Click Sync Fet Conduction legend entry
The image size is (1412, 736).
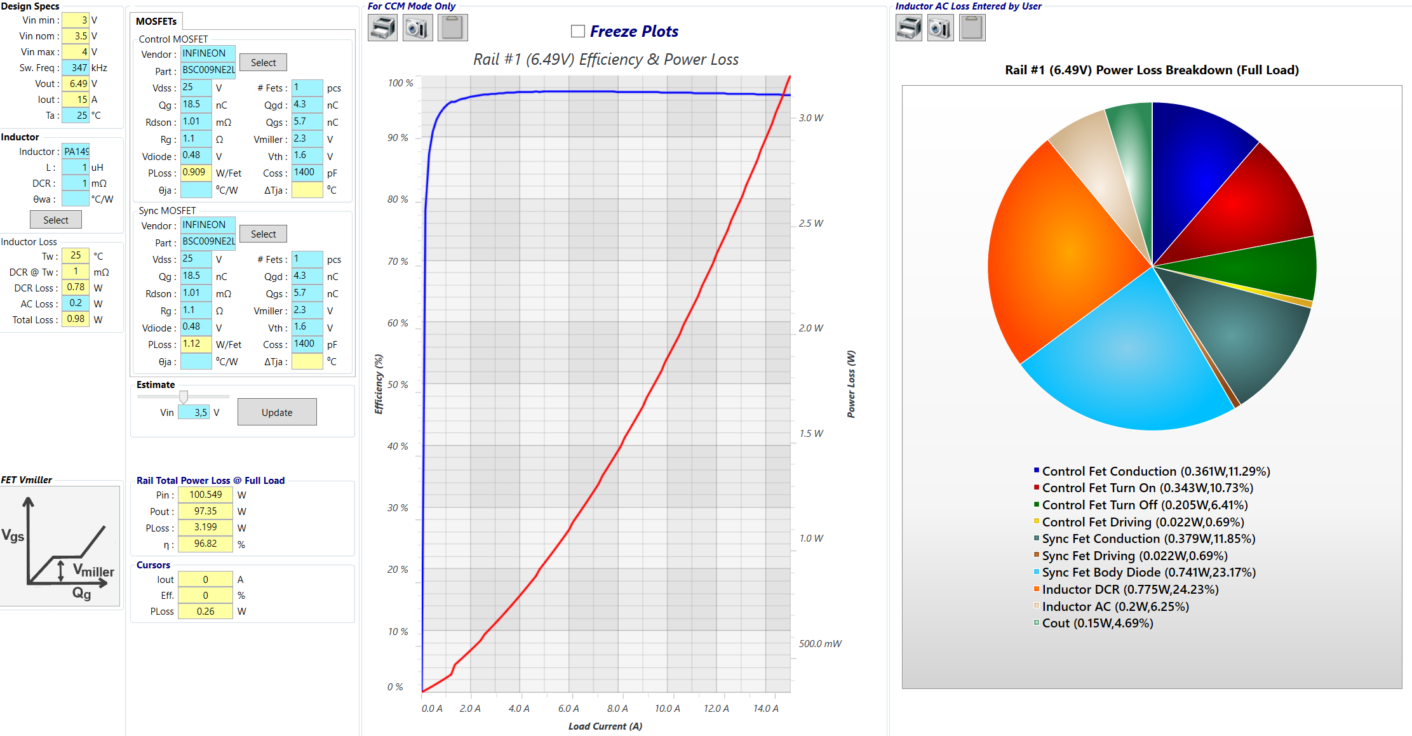pos(1145,539)
